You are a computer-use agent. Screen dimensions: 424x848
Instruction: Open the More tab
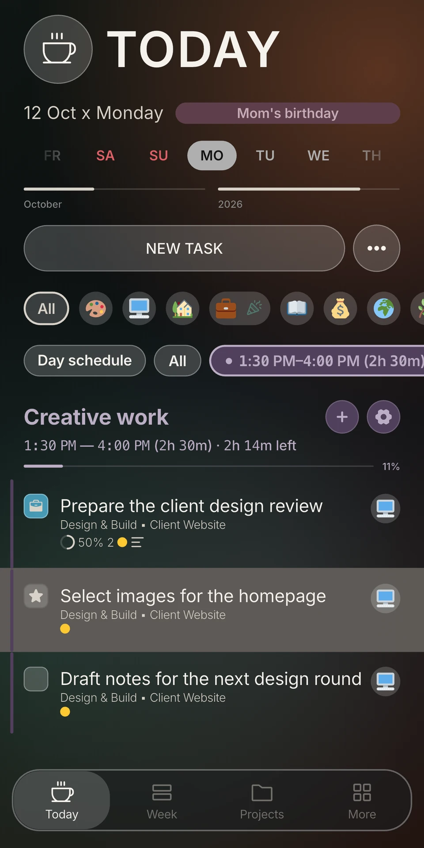(x=362, y=800)
